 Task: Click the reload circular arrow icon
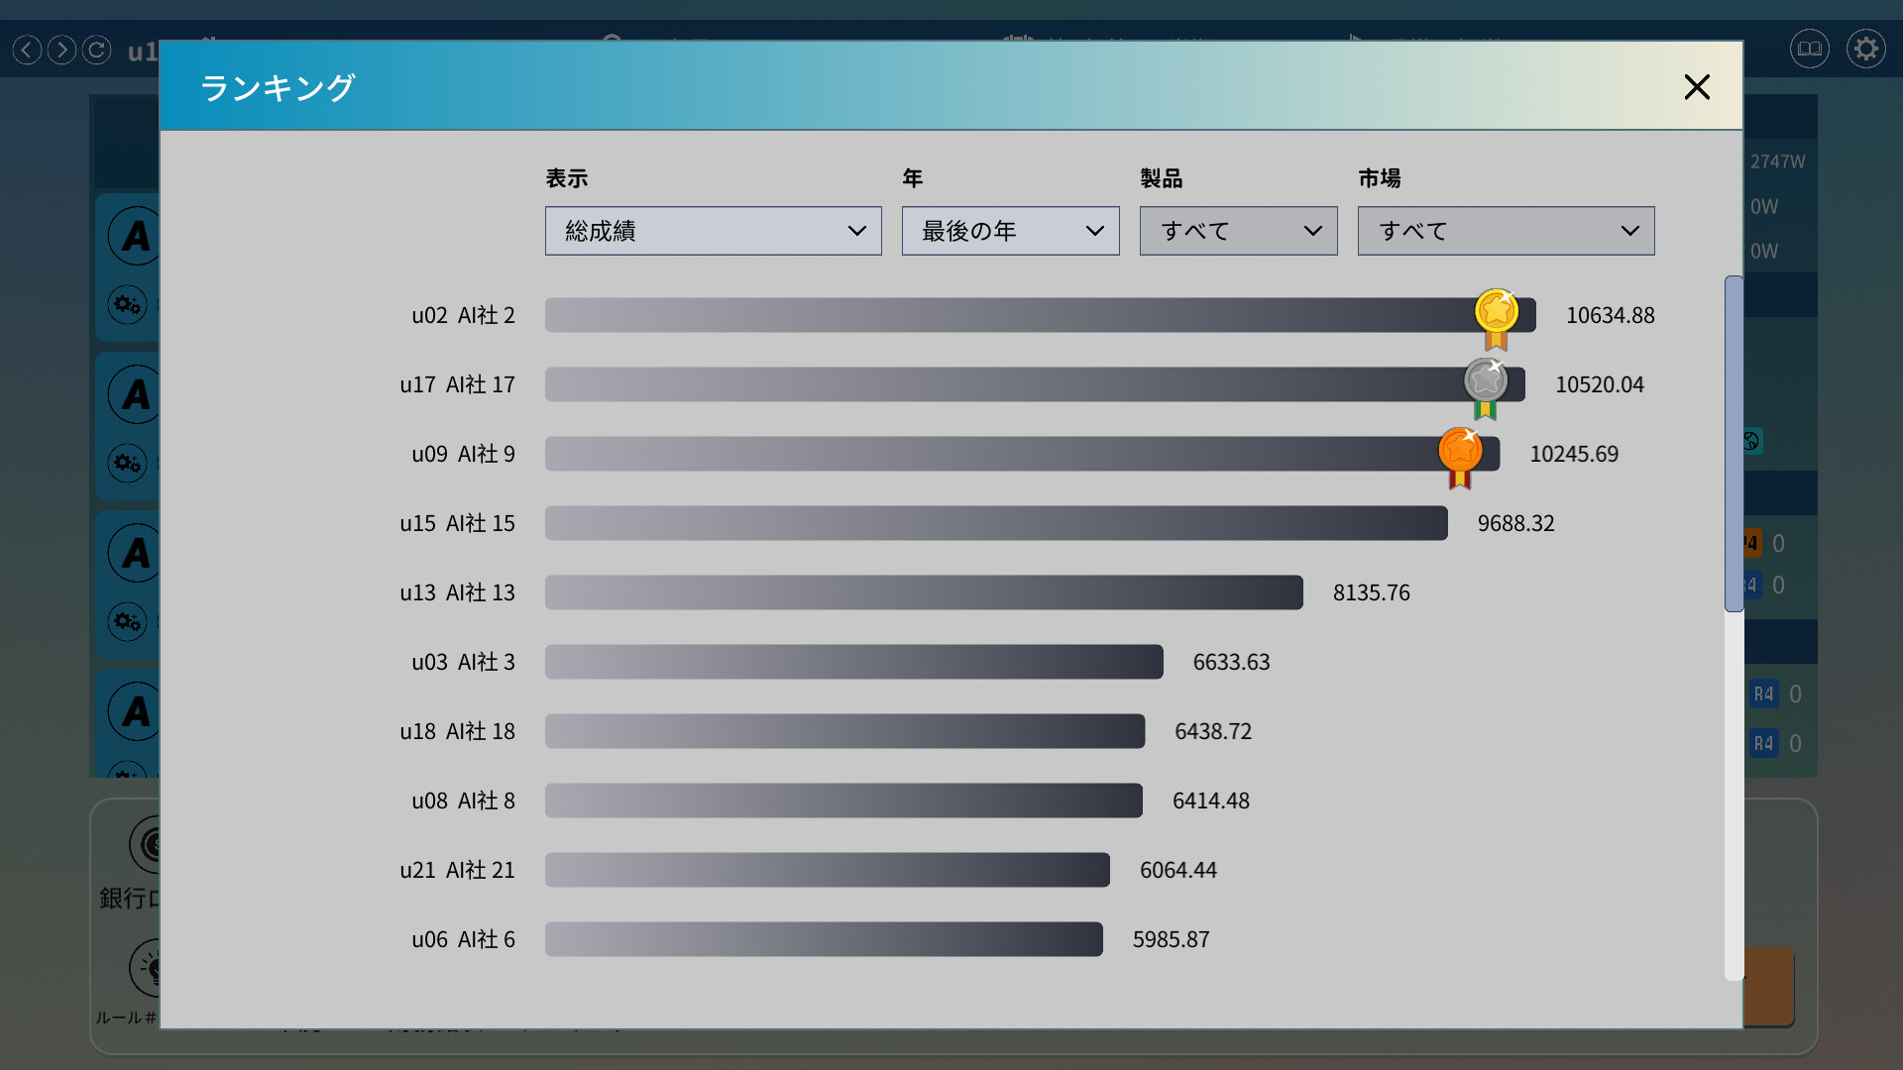96,50
